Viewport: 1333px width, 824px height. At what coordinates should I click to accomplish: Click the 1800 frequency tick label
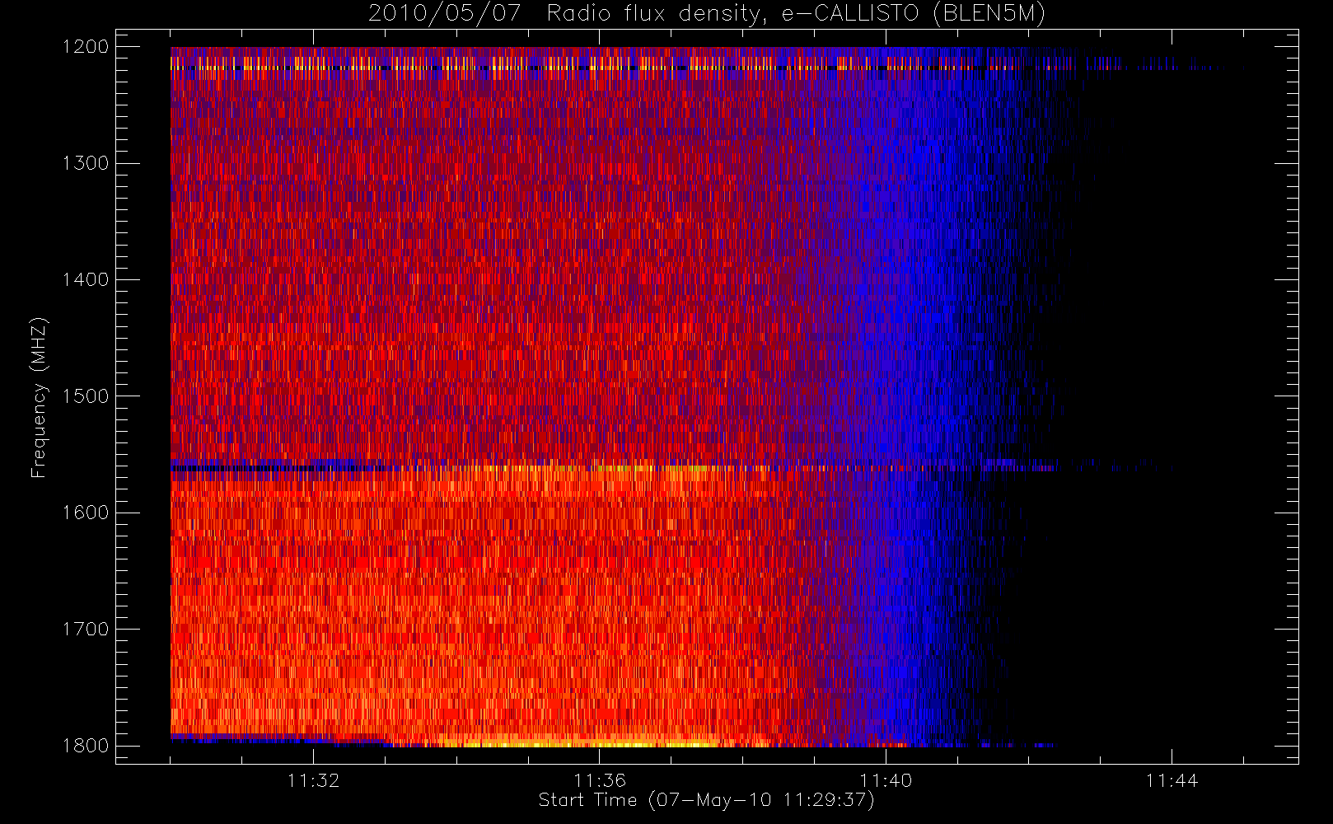click(x=86, y=745)
